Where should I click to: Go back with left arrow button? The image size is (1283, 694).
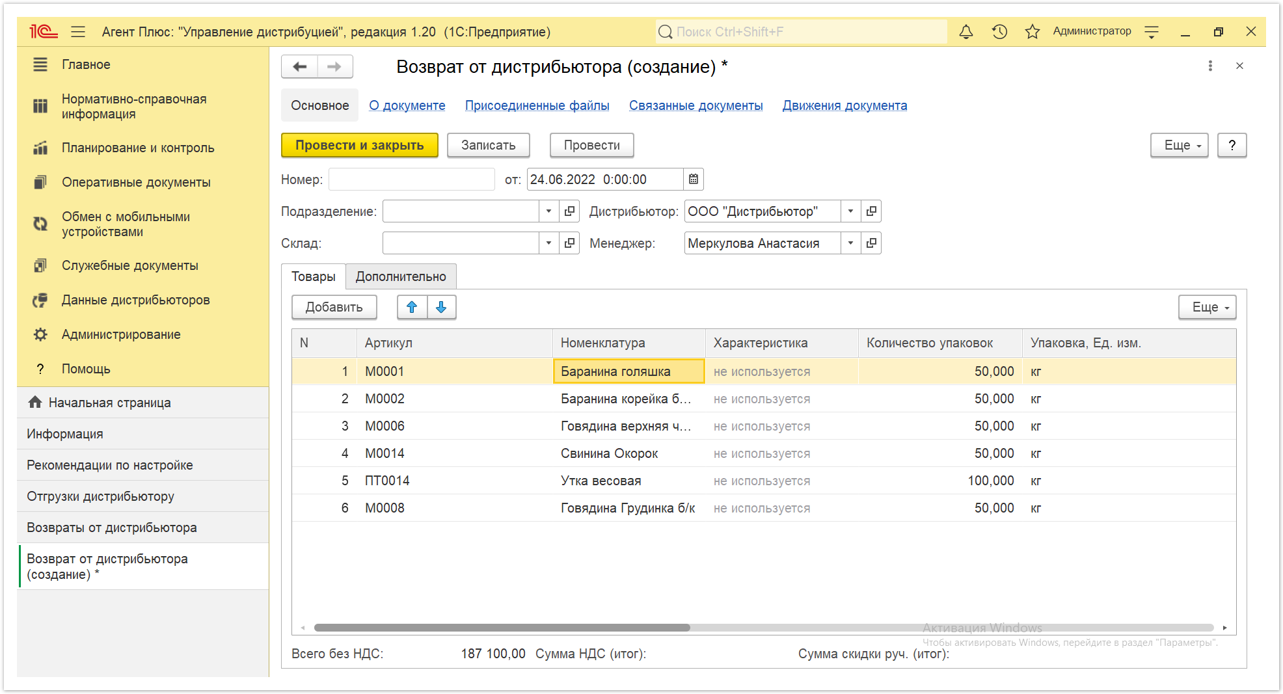[x=300, y=66]
